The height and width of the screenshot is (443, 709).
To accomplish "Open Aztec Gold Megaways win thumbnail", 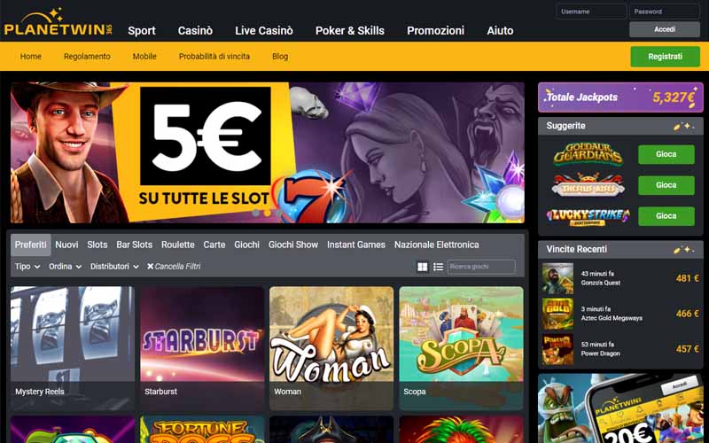I will (557, 314).
